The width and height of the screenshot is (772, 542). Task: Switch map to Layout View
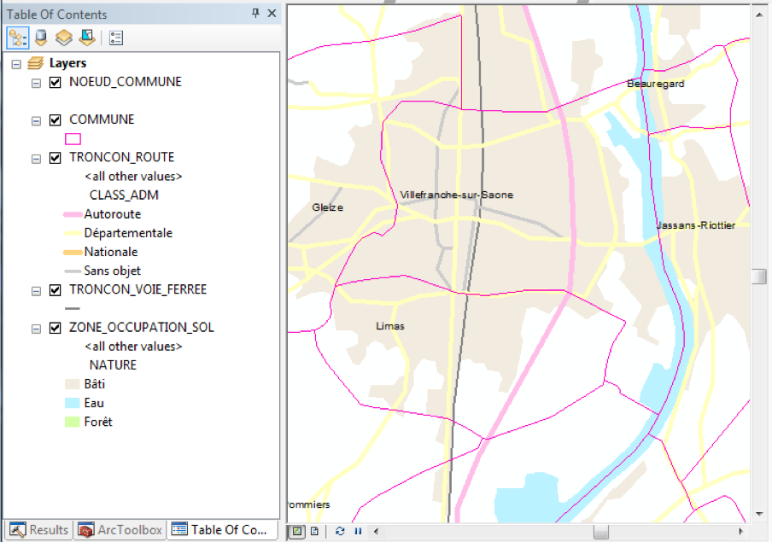(x=314, y=531)
